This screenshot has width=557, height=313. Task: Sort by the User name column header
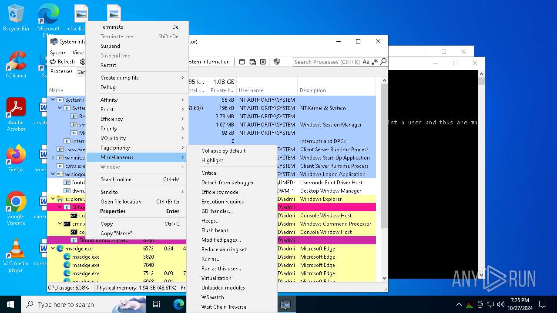point(267,90)
